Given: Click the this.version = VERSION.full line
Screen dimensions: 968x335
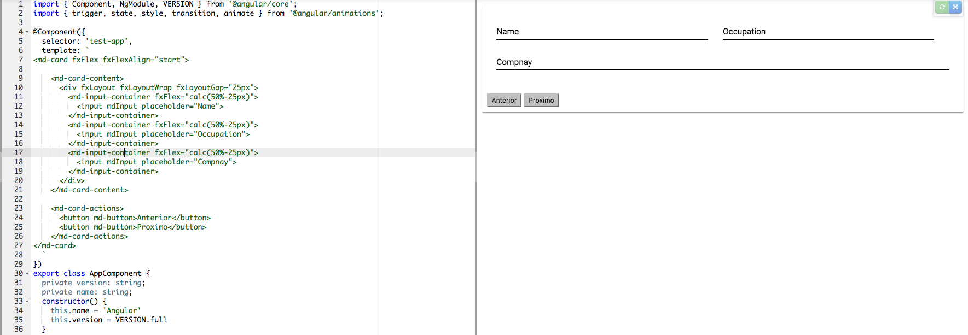Looking at the screenshot, I should tap(109, 320).
